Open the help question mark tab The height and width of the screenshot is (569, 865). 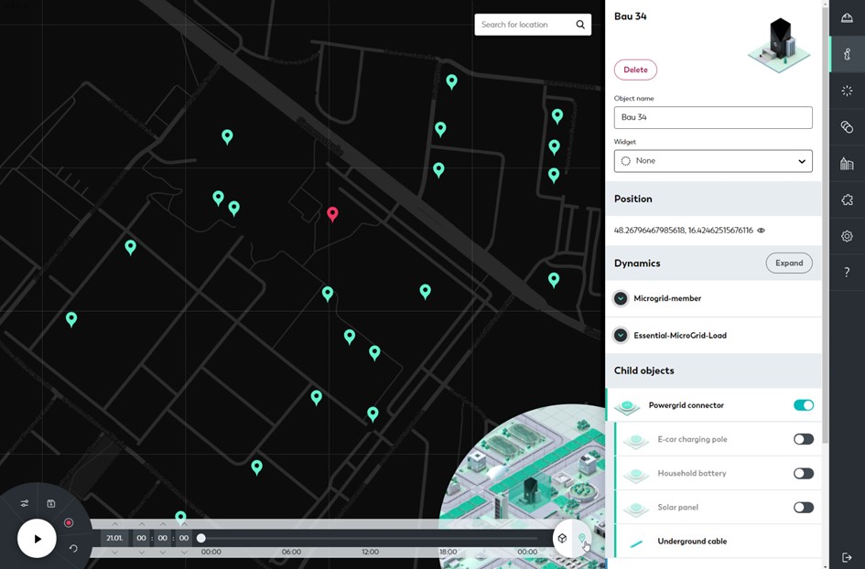click(x=847, y=272)
